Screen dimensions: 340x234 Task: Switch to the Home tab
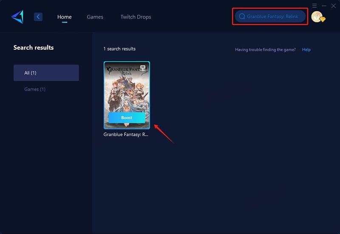coord(65,17)
